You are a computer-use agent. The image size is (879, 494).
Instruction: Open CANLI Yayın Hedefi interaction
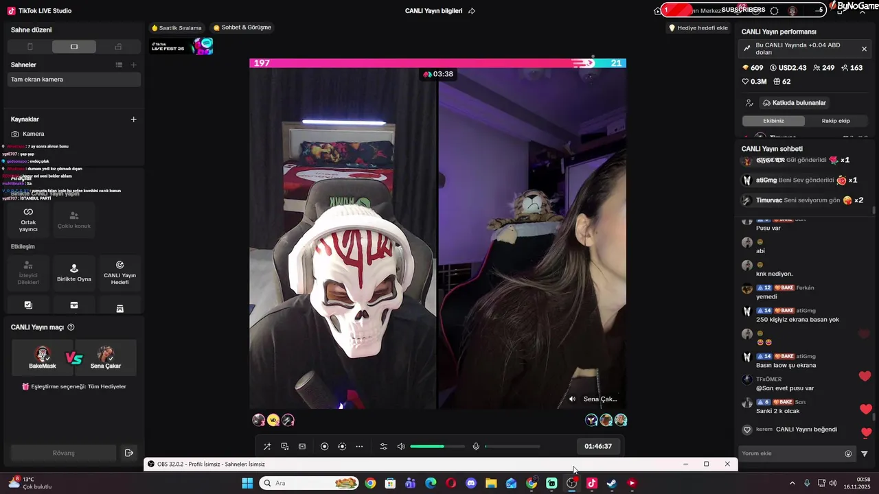coord(119,272)
